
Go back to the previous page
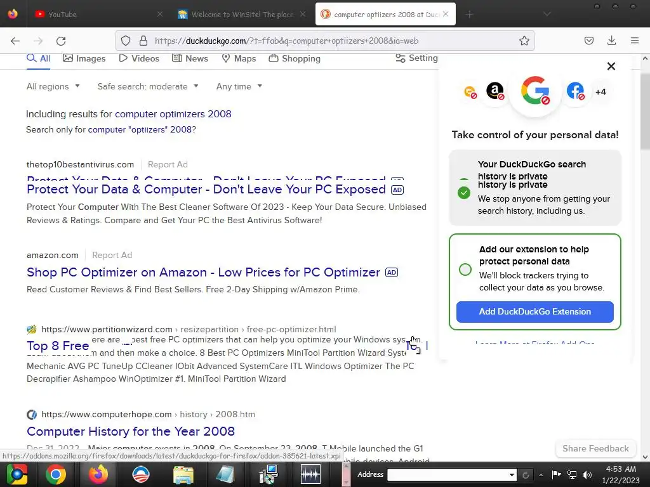(x=15, y=41)
